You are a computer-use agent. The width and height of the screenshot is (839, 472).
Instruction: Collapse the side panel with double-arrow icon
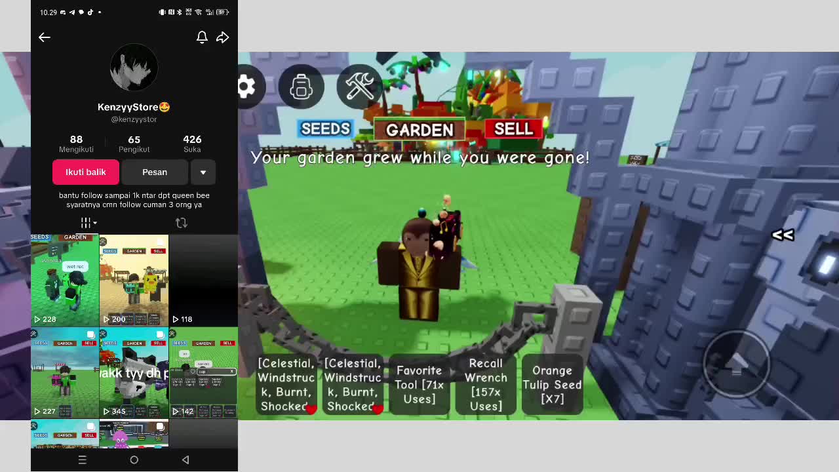pos(783,235)
